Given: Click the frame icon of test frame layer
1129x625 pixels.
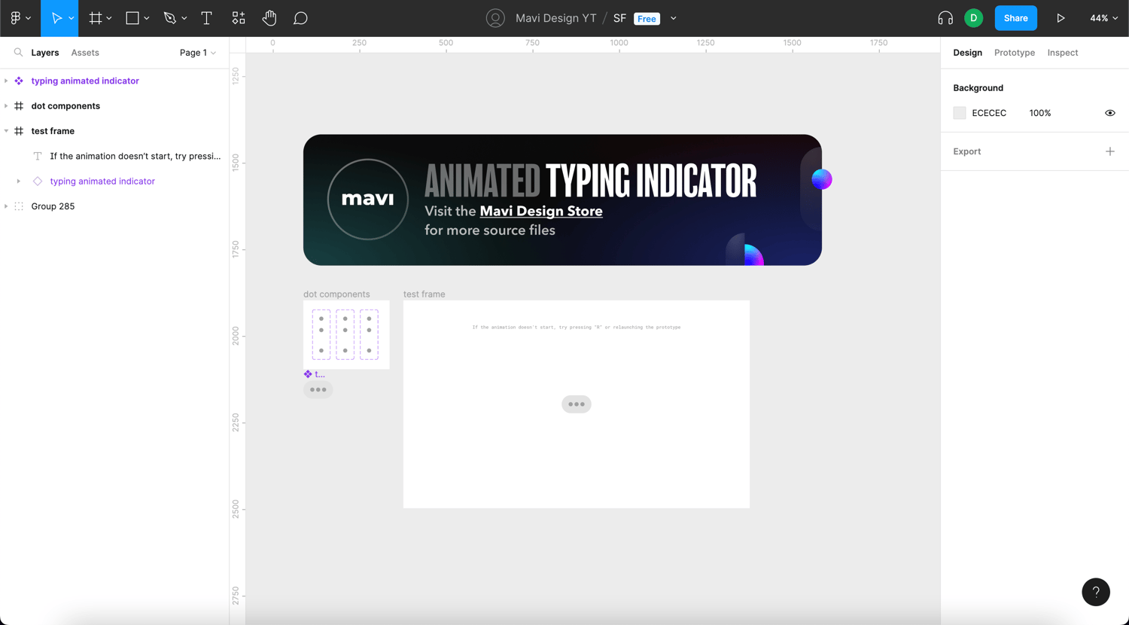Looking at the screenshot, I should pos(19,131).
